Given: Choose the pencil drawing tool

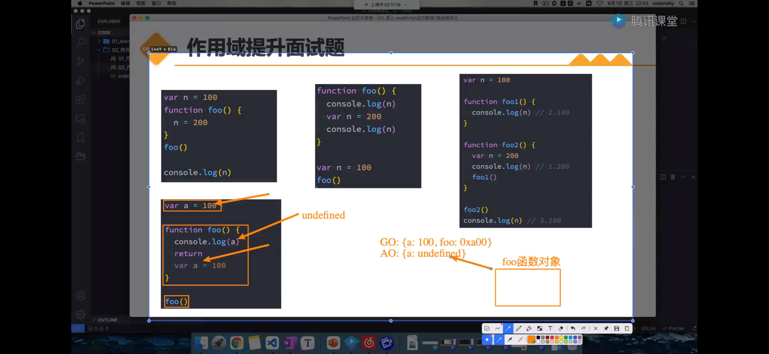Looking at the screenshot, I should [518, 328].
